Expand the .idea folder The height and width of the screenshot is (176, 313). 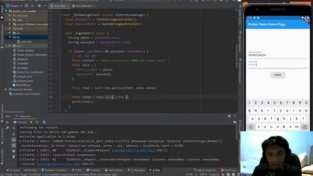point(10,20)
